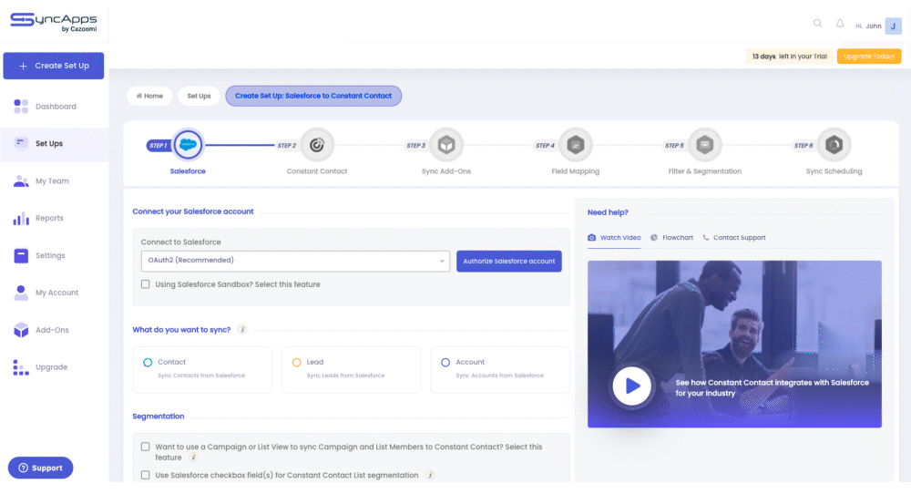Click the Step 5 Filter & Segmentation icon
Screen dimensions: 911x494
click(705, 145)
